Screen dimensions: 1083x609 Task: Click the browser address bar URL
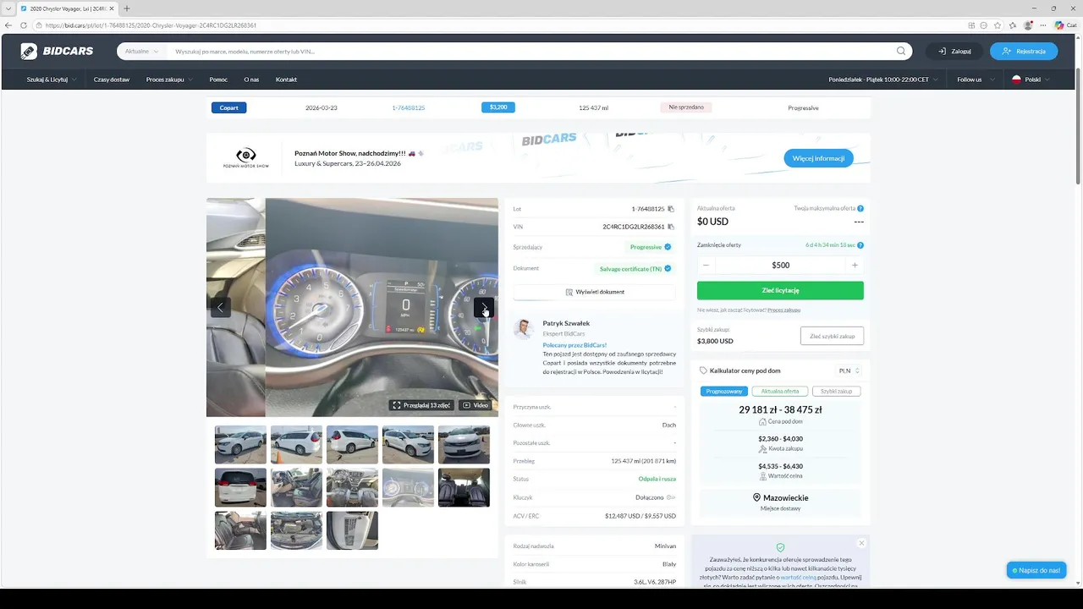click(151, 25)
